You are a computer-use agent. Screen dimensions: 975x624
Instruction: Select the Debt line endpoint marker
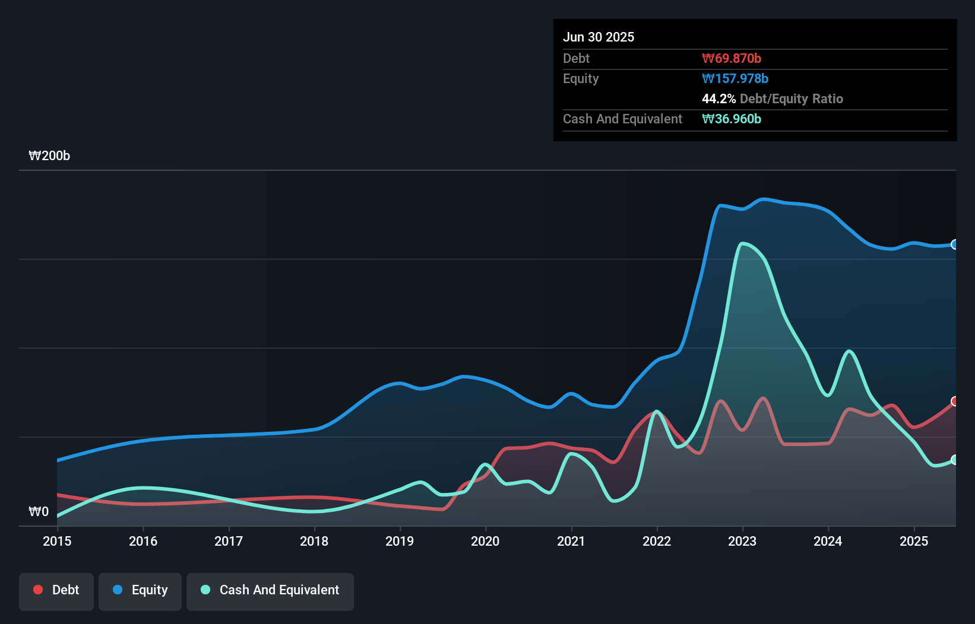(955, 401)
